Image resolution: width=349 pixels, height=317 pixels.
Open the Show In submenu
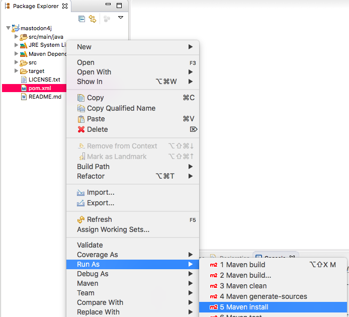point(133,82)
